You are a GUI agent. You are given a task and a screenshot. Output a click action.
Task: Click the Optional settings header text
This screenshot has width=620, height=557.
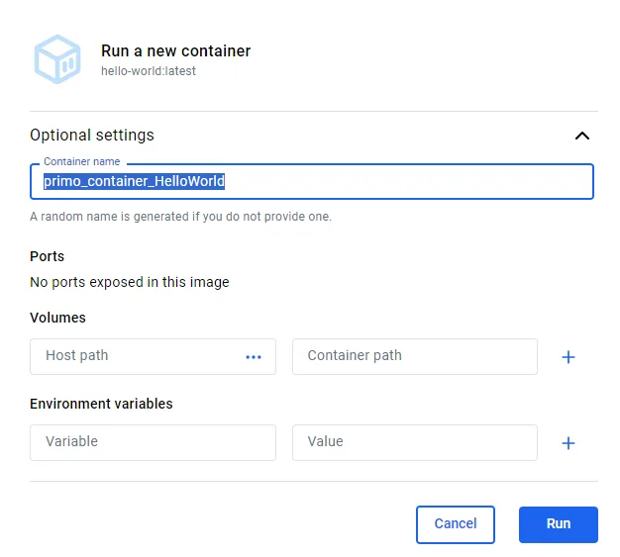[x=92, y=136]
